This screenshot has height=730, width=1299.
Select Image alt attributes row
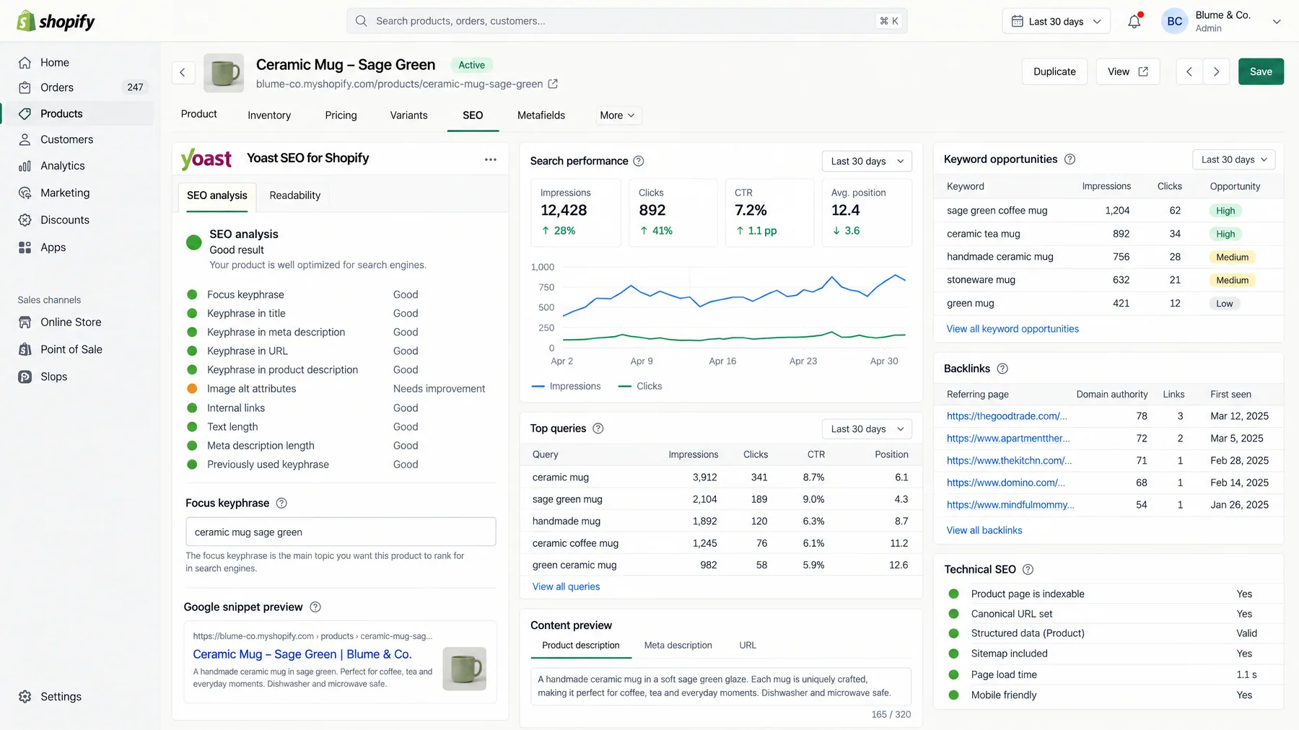pyautogui.click(x=341, y=389)
